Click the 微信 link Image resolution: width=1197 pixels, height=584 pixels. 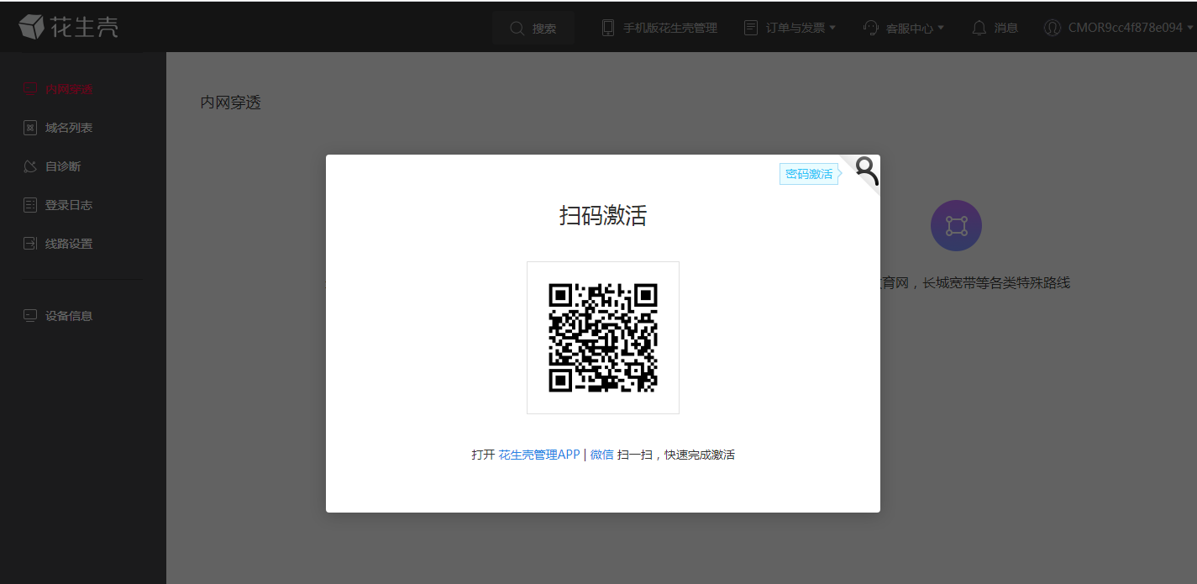click(x=601, y=455)
